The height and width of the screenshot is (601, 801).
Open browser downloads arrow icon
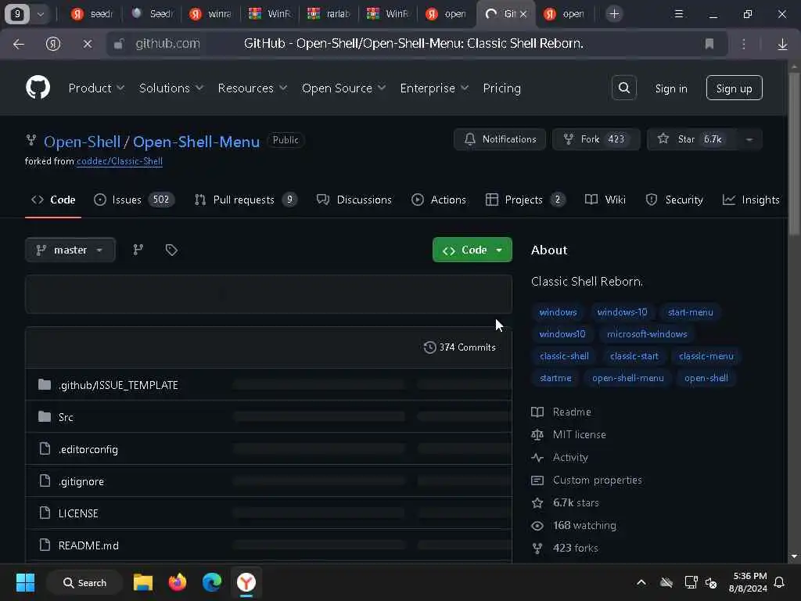click(x=782, y=44)
